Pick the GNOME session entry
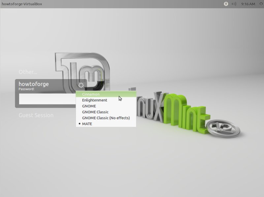Viewport: 264px width, 197px height. (x=106, y=106)
